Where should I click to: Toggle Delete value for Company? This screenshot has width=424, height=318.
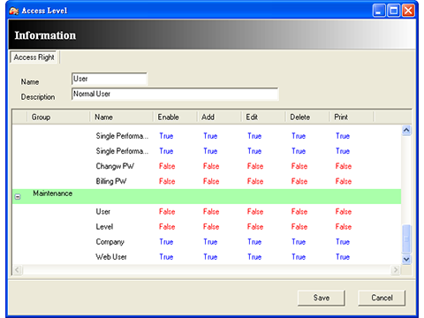(299, 242)
